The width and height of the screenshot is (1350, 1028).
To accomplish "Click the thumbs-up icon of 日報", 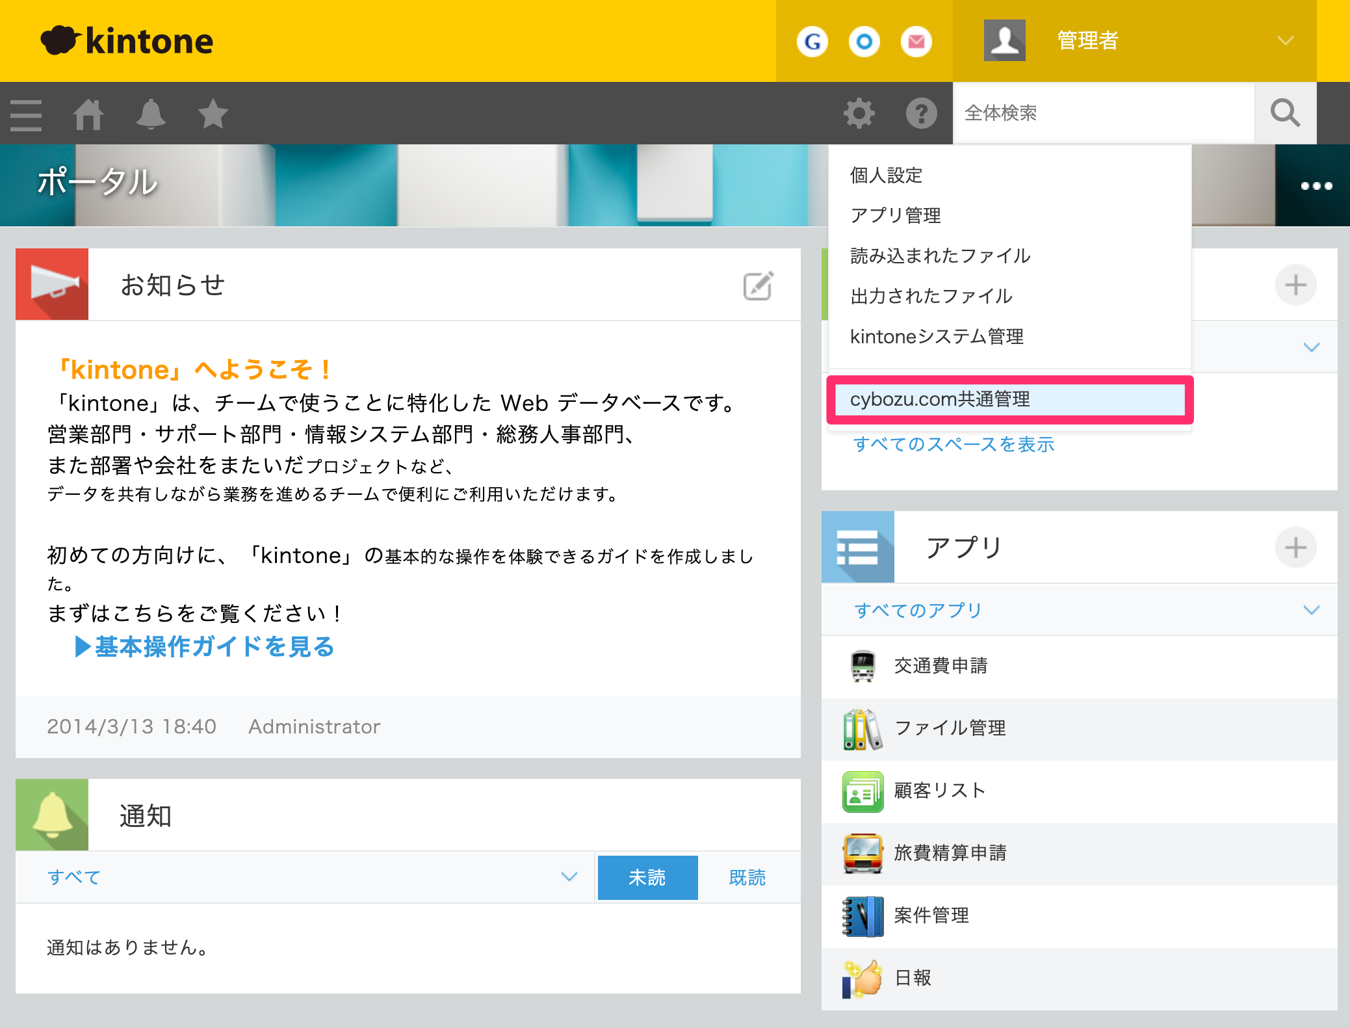I will click(863, 978).
